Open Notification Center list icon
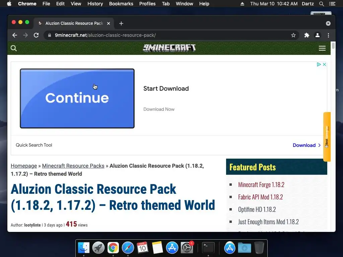Screen dimensions: 343x257 (x=332, y=4)
